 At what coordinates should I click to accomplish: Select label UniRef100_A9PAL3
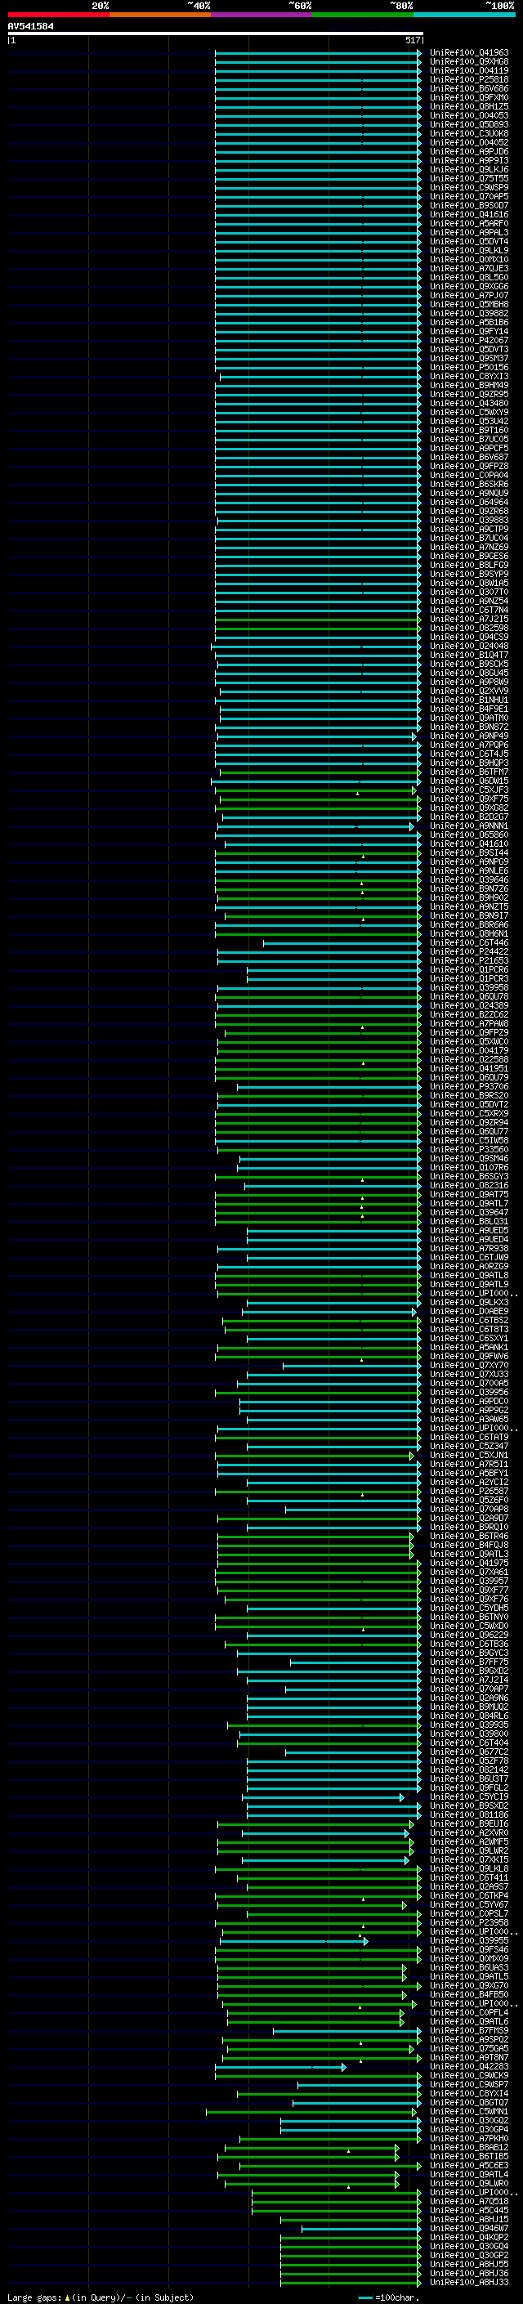point(469,233)
